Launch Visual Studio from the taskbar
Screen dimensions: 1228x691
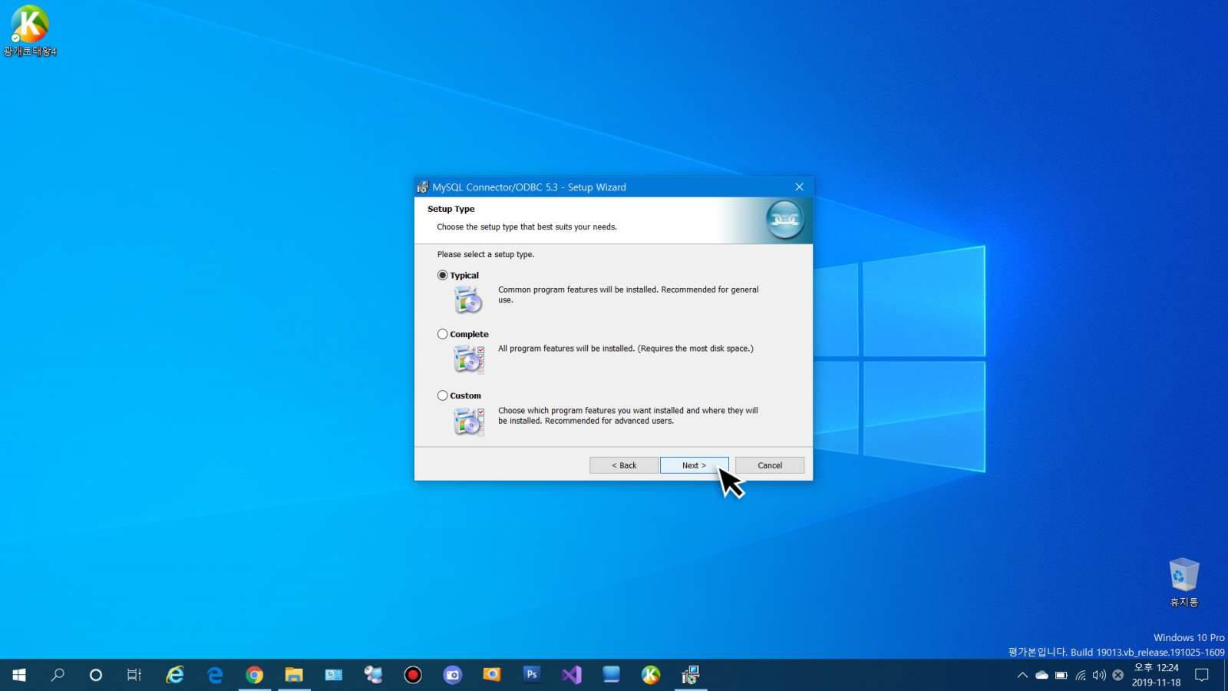[x=572, y=675]
